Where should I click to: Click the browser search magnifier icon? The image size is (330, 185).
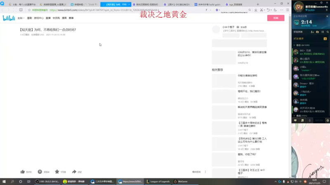coord(250,10)
